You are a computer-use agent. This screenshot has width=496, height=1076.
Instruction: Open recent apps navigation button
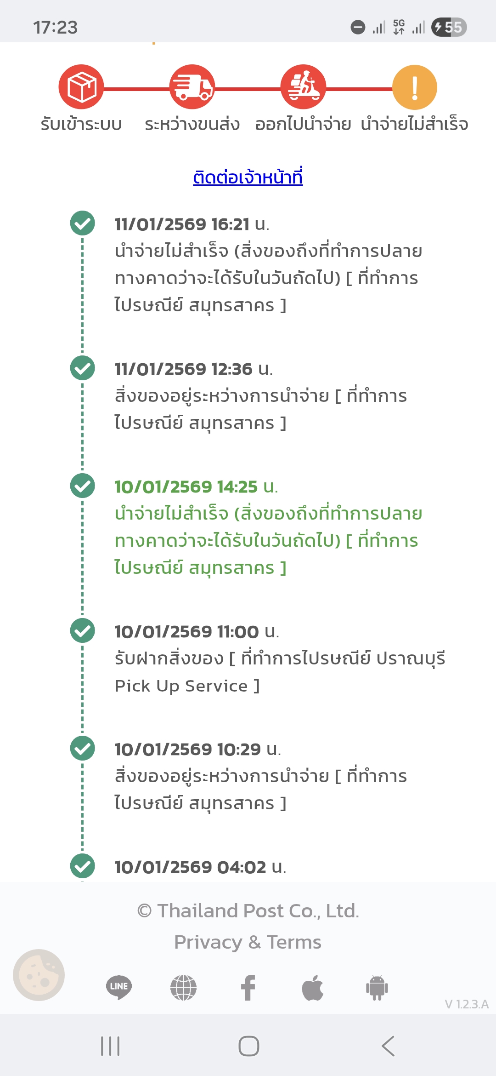click(110, 1046)
